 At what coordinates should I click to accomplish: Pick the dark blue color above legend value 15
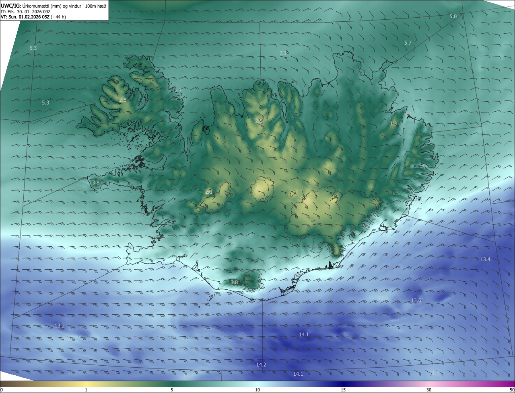pos(343,384)
